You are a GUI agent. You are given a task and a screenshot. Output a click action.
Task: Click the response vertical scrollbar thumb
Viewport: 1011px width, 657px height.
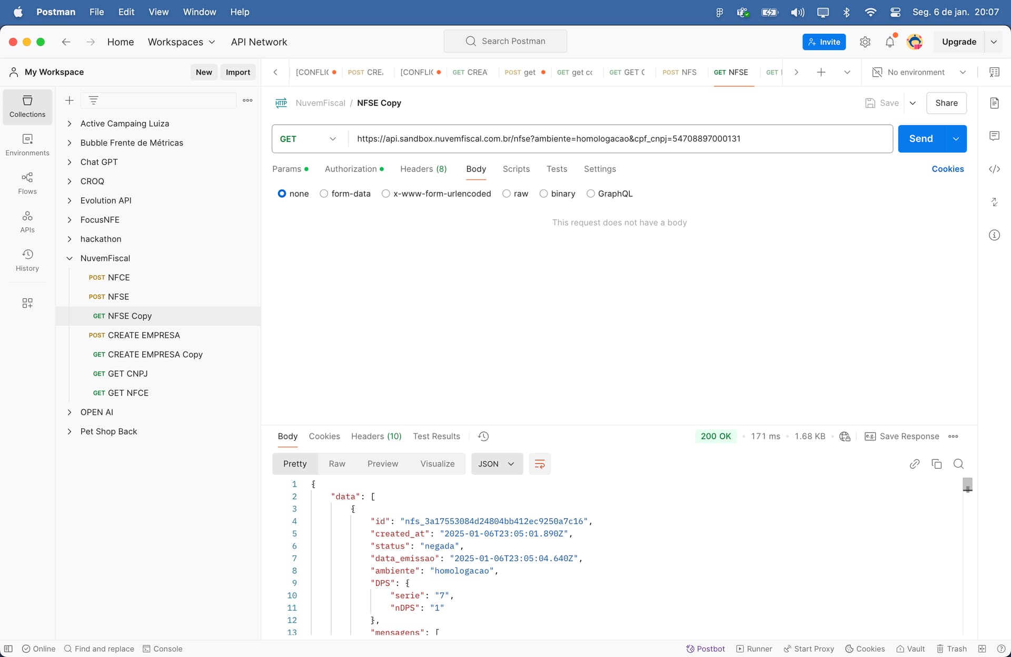point(967,484)
